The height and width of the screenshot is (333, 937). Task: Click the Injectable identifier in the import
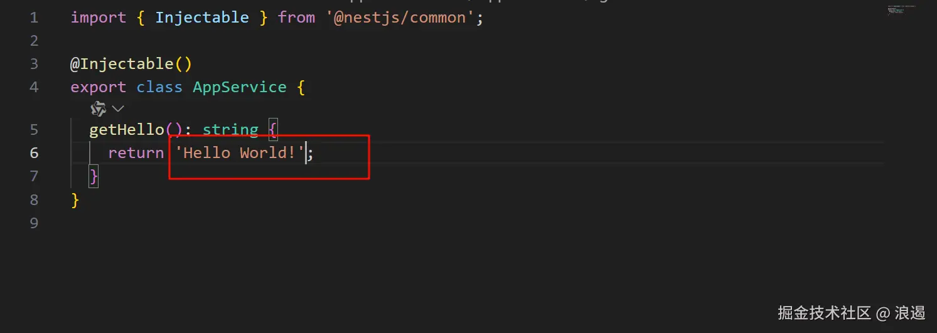click(202, 18)
